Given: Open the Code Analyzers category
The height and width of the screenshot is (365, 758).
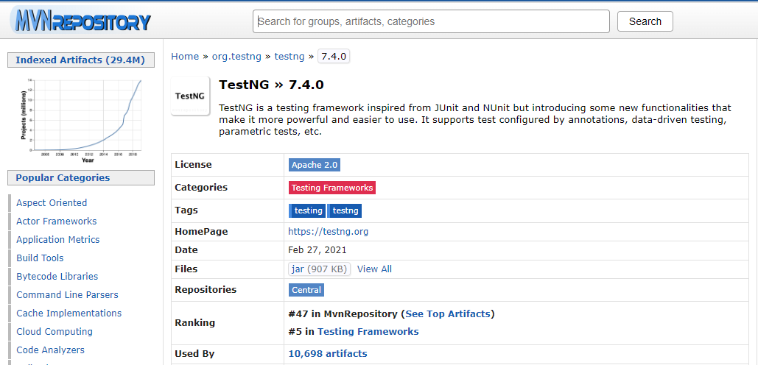Looking at the screenshot, I should [50, 350].
